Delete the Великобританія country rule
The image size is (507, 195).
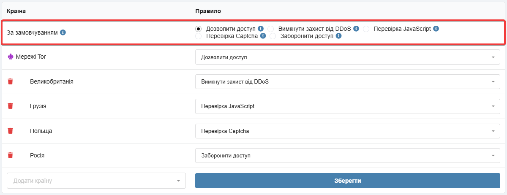point(11,81)
